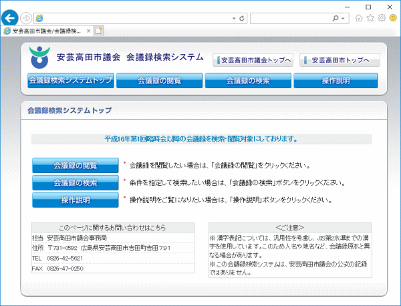Click 安芸高田市議会トップへ button

(x=253, y=60)
